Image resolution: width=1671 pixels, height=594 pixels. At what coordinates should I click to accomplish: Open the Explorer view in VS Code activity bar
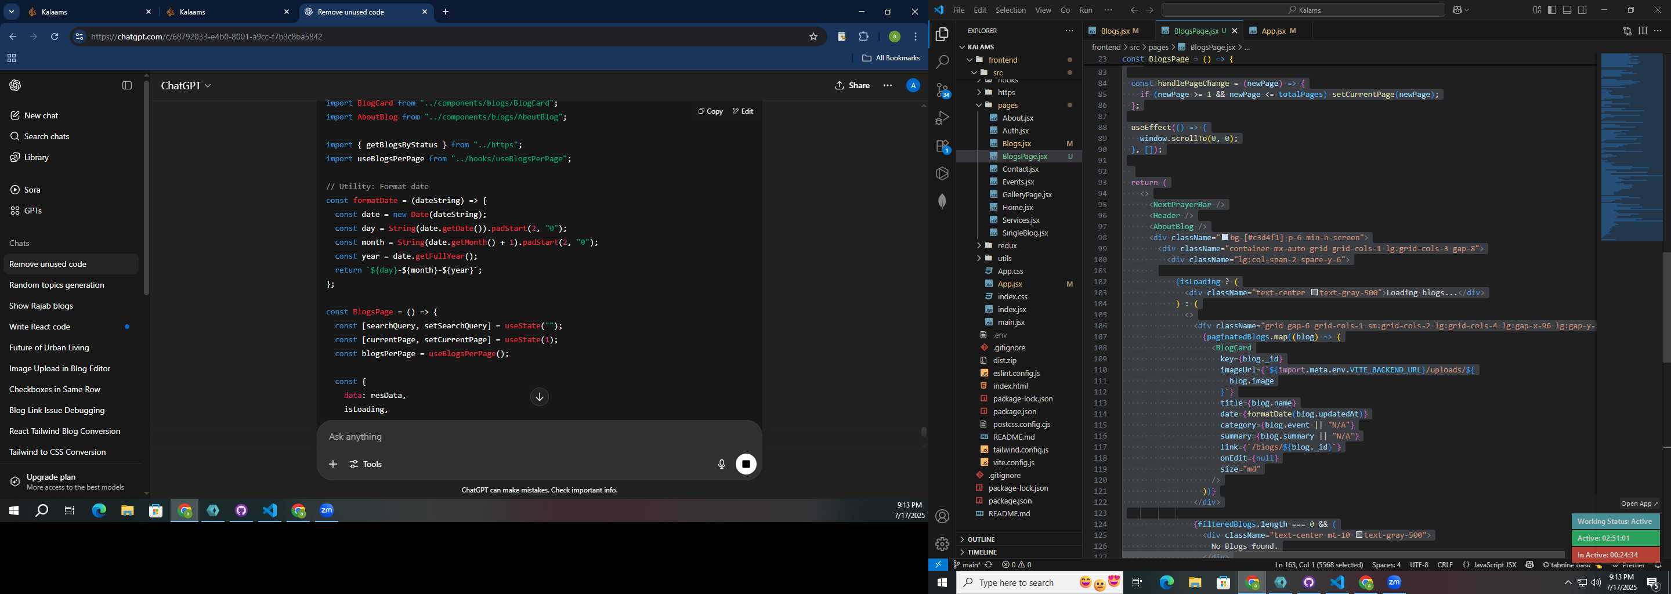[x=942, y=34]
